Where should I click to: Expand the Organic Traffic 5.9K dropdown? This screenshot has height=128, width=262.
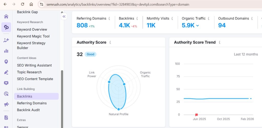[197, 25]
